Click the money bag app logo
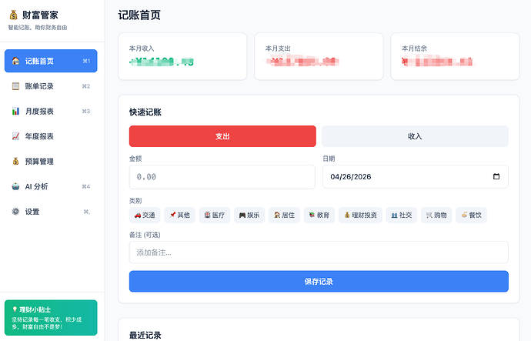The image size is (531, 341). pyautogui.click(x=14, y=15)
